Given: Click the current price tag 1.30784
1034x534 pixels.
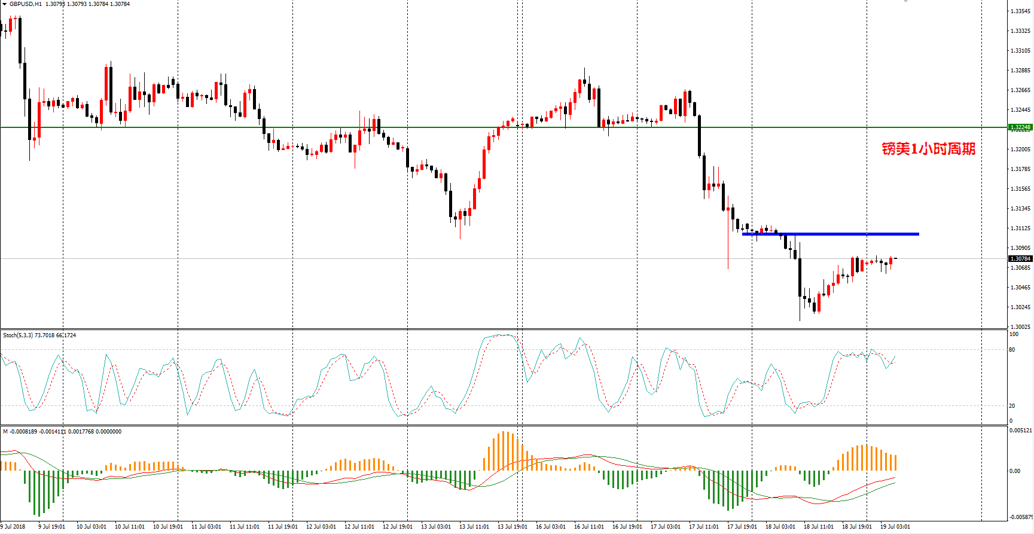Looking at the screenshot, I should click(1020, 259).
